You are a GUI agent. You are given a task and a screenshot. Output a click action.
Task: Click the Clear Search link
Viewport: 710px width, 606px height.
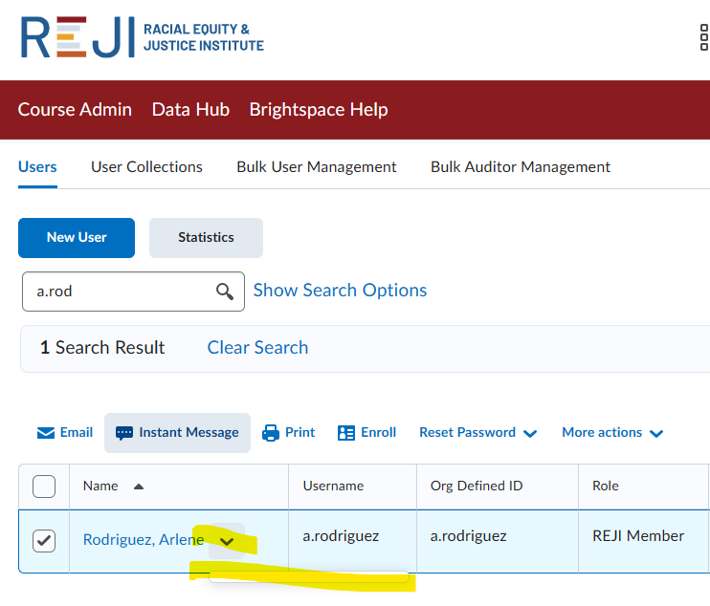(257, 348)
